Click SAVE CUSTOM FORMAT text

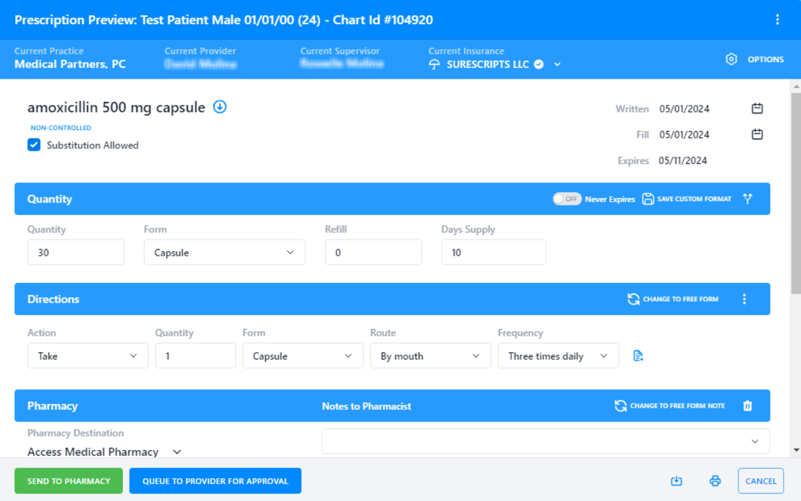point(694,199)
